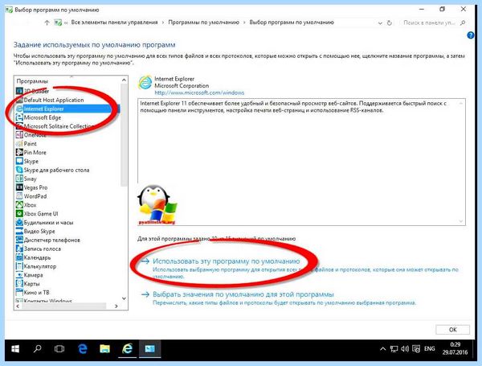The image size is (482, 366).
Task: Click the WordPad icon in list
Action: tap(19, 196)
